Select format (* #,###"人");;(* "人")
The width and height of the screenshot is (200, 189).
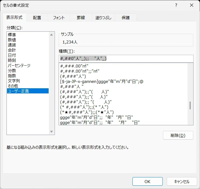pos(124,107)
